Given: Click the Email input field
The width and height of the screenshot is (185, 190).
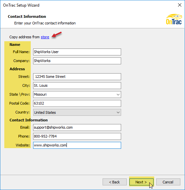Looking at the screenshot, I should pos(77,127).
